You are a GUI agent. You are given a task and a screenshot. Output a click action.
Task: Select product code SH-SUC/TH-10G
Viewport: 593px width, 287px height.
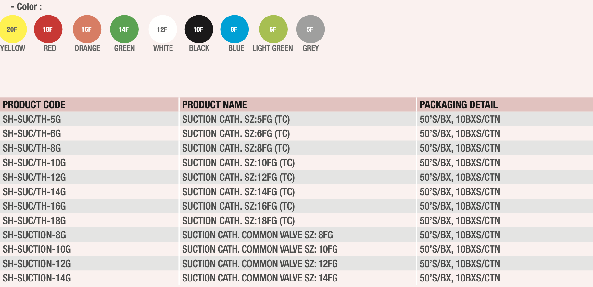pyautogui.click(x=34, y=163)
